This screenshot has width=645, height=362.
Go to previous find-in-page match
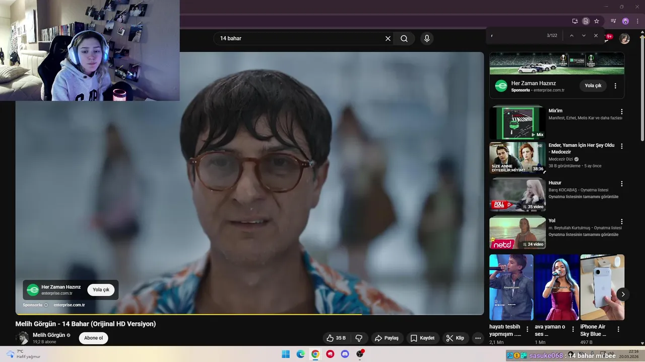click(571, 36)
